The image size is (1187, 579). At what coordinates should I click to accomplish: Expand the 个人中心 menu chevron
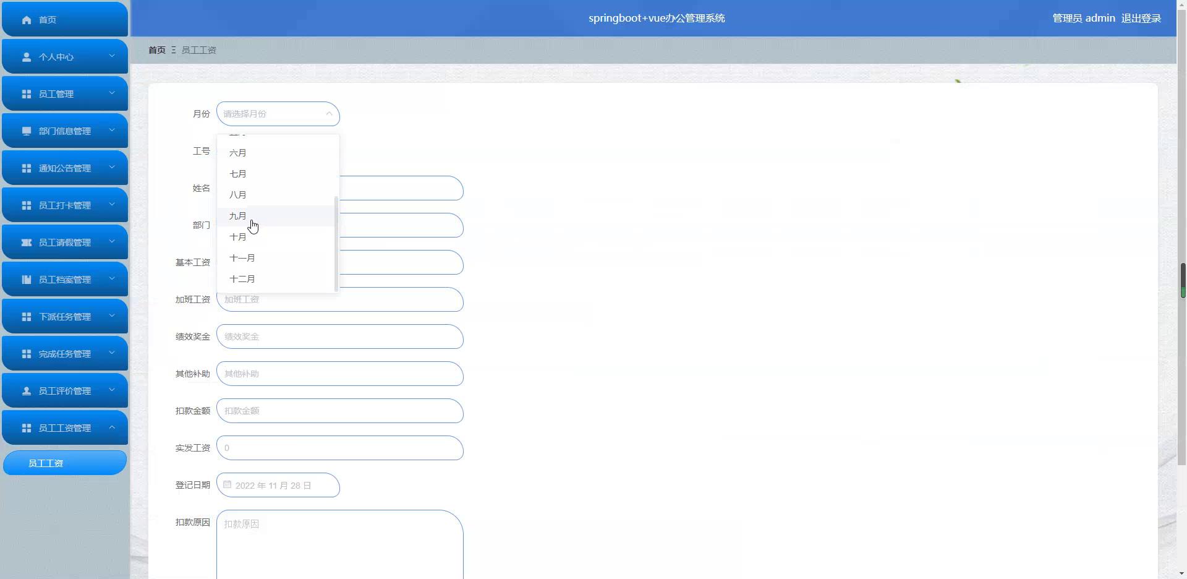(x=112, y=56)
